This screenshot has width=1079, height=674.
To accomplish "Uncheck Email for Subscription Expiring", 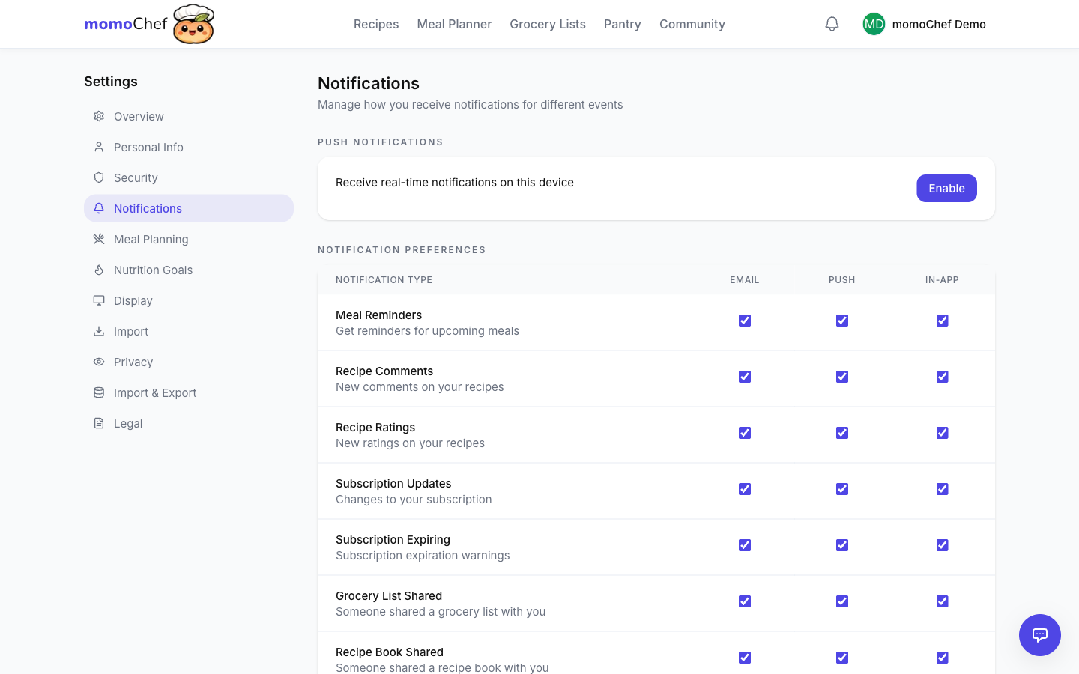I will [745, 545].
